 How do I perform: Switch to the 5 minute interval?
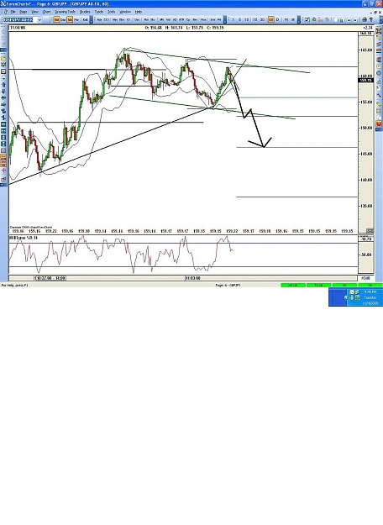239,20
